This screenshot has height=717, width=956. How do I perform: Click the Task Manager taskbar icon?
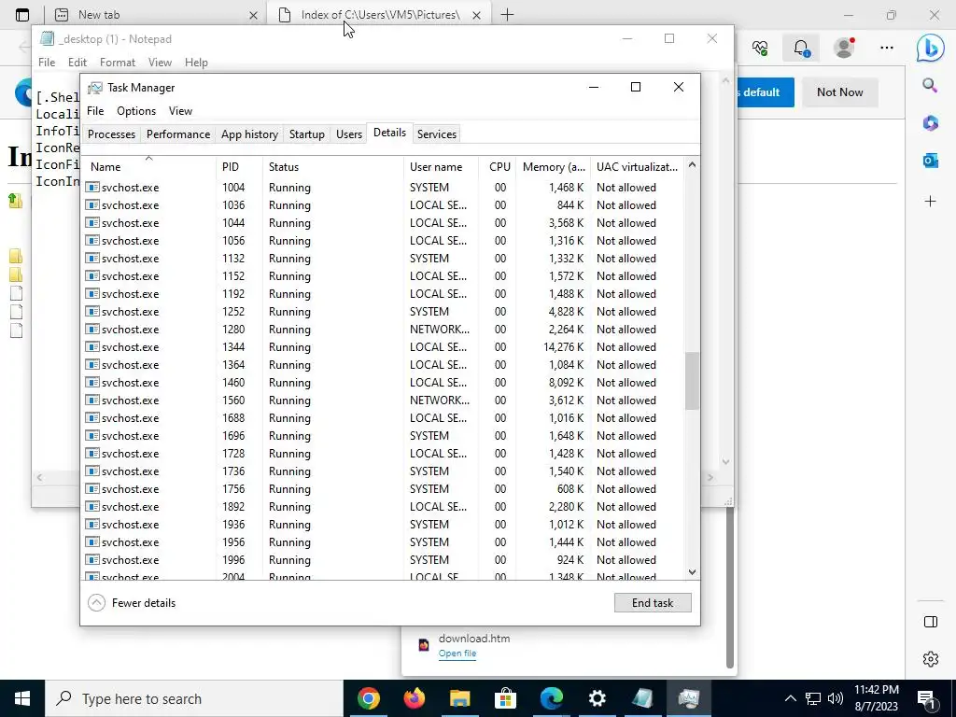point(688,698)
